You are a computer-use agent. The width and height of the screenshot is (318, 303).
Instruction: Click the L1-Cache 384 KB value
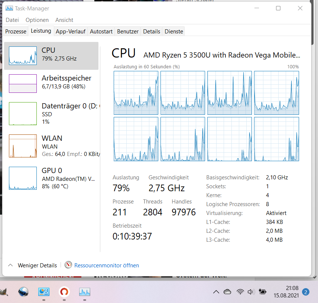click(274, 222)
